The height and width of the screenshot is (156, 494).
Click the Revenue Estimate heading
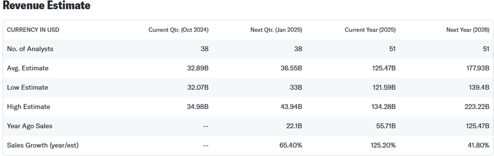pyautogui.click(x=47, y=6)
